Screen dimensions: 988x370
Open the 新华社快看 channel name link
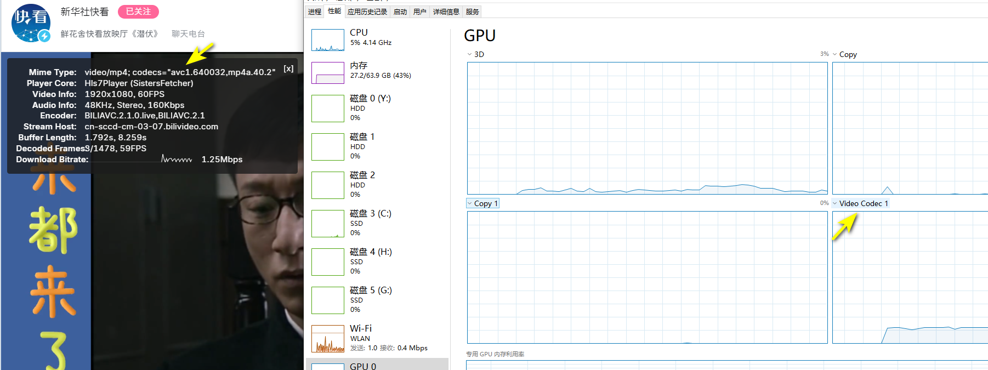[x=84, y=12]
